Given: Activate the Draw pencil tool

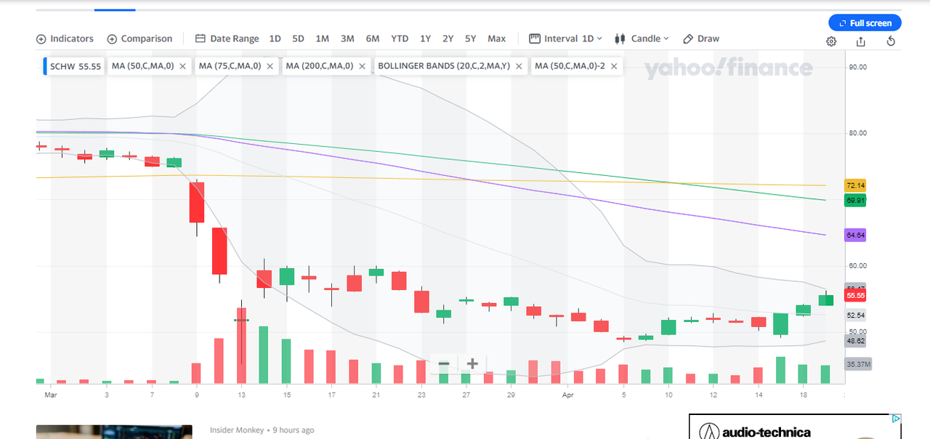Looking at the screenshot, I should [x=700, y=39].
